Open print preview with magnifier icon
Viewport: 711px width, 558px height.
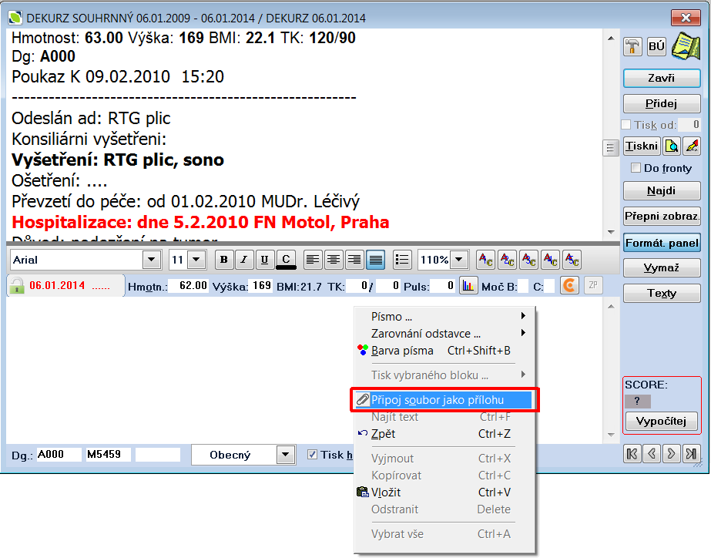(x=671, y=146)
